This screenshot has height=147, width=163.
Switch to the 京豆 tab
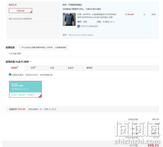click(52, 68)
